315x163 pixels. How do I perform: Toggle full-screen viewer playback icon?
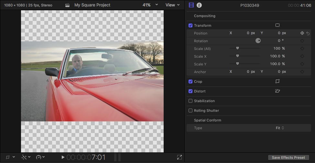click(179, 157)
